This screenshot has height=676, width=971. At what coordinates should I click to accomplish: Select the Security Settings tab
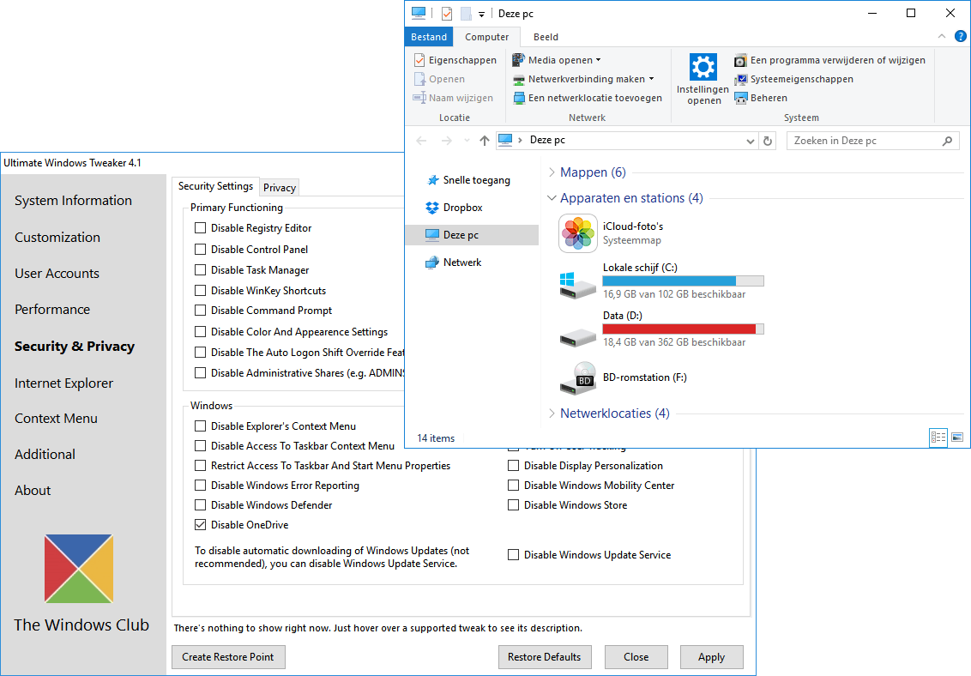tap(215, 185)
